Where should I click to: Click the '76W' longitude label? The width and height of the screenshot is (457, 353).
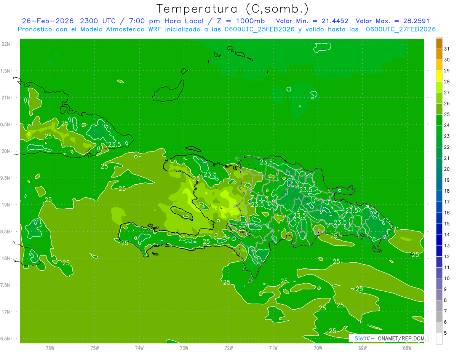tap(50, 348)
